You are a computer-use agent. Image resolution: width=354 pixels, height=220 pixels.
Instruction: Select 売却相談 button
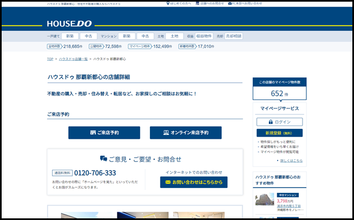(233, 36)
